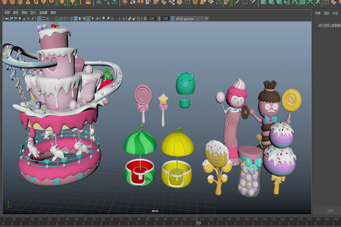The image size is (341, 227).
Task: Open the 着色 (Shading) panel menu
Action: 16,13
